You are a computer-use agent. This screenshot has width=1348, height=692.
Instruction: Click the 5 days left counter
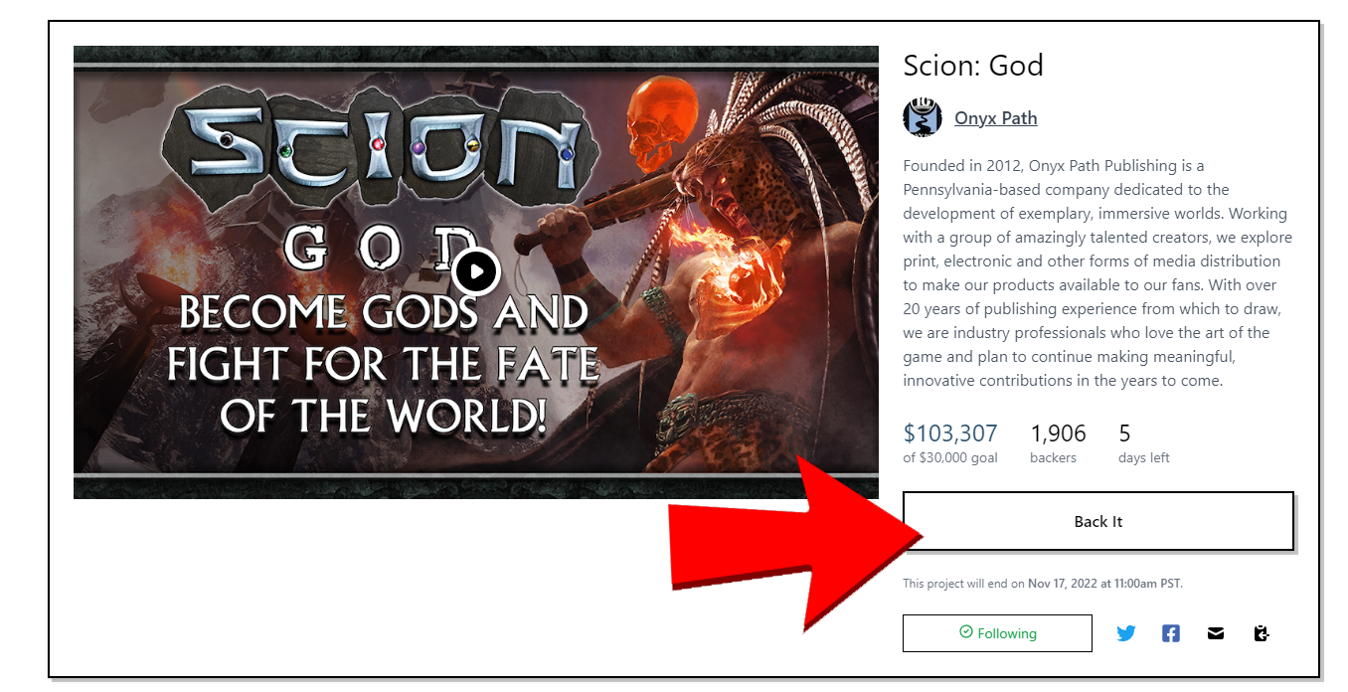click(x=1125, y=433)
